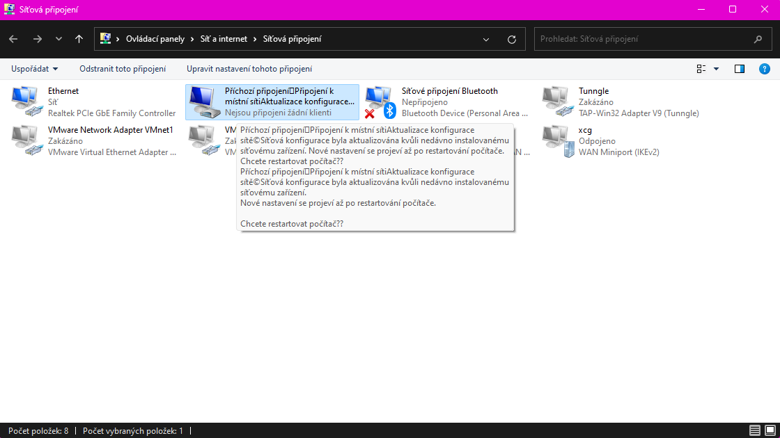Viewport: 780px width, 438px height.
Task: Click Odstranit toto připojení
Action: click(123, 69)
